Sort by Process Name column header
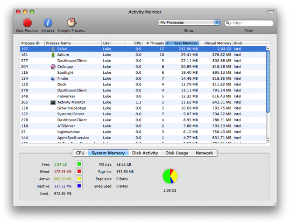Image resolution: width=290 pixels, height=224 pixels. (73, 43)
